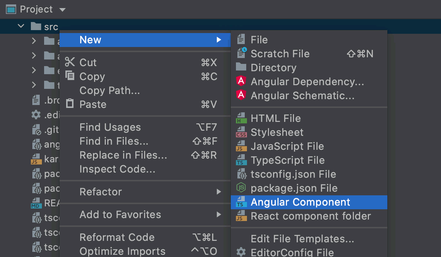This screenshot has width=441, height=257.
Task: Select Optimize Imports menu entry
Action: [x=145, y=251]
